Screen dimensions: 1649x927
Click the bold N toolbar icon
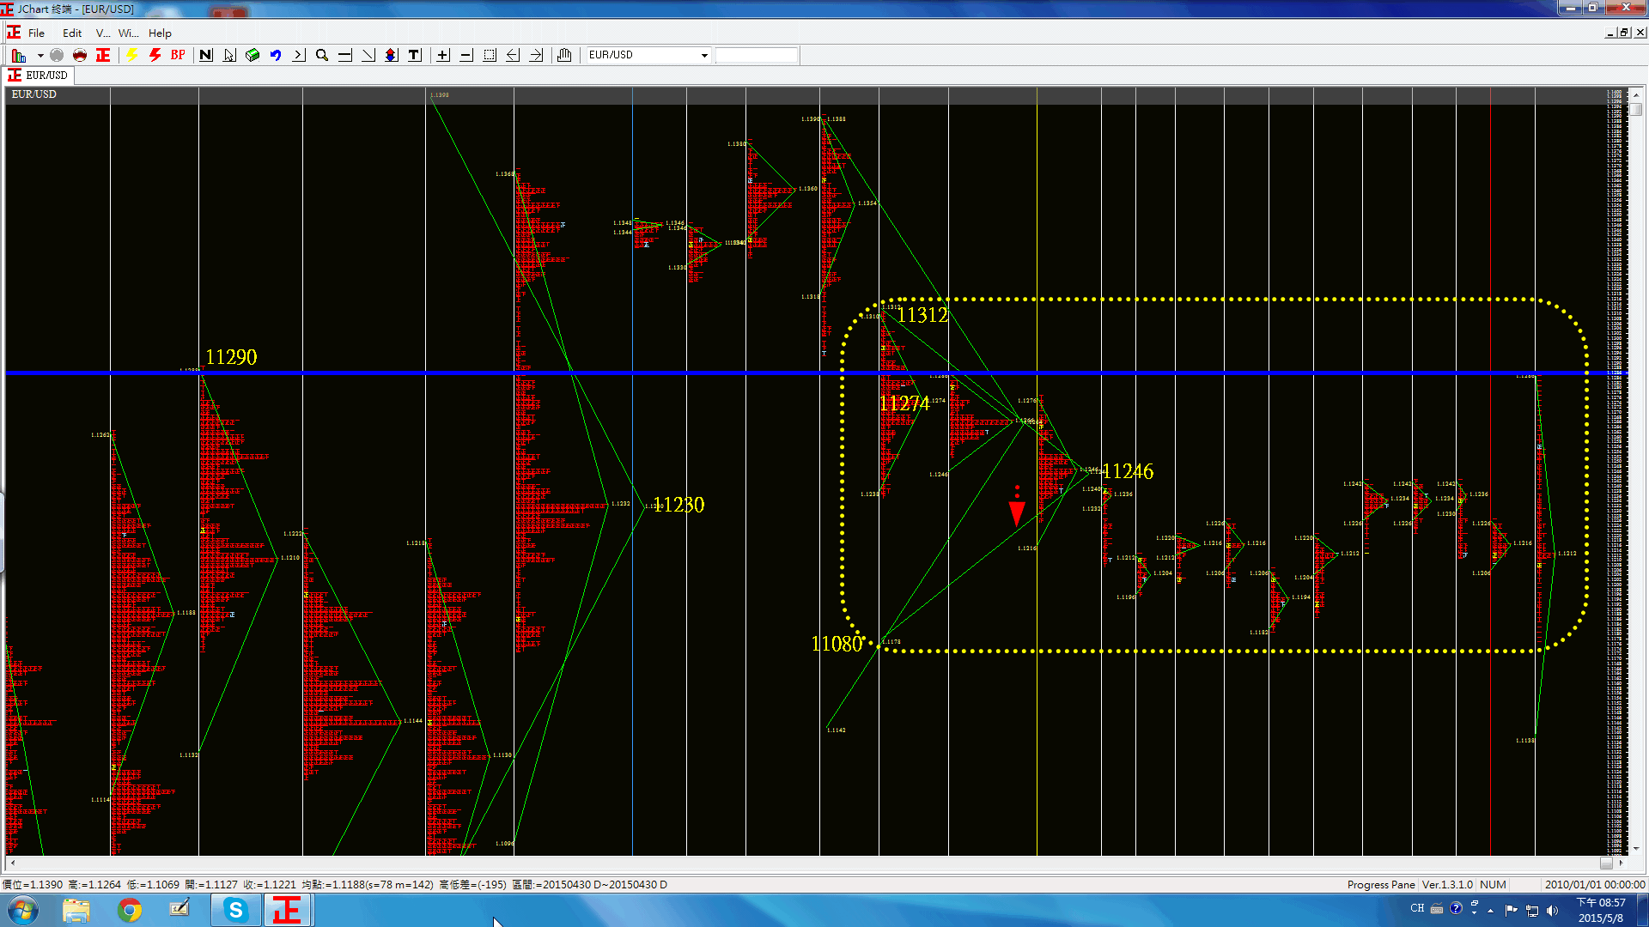click(206, 55)
